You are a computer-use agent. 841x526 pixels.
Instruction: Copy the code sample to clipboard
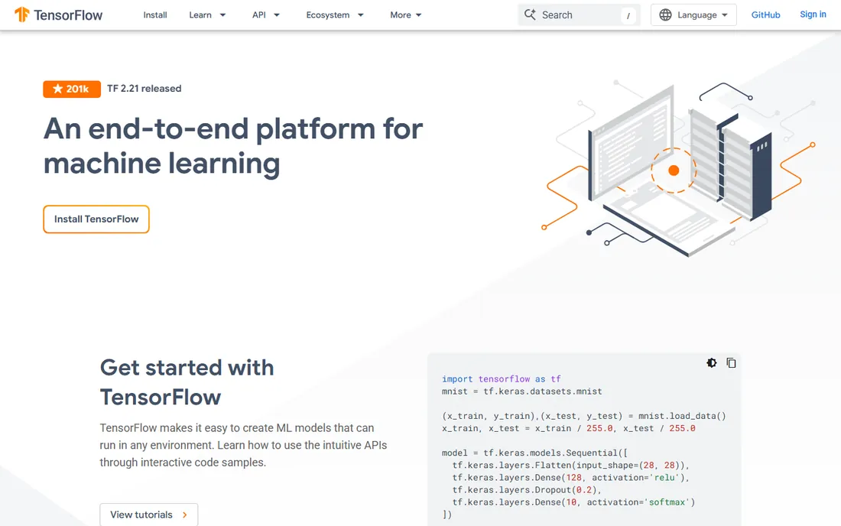[x=731, y=363]
